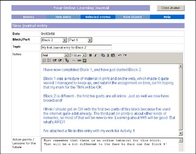Click the date value 04/03/06
196x154 pixels.
(48, 33)
